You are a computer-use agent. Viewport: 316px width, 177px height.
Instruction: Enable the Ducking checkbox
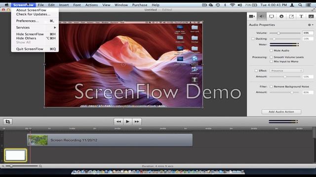pos(253,39)
